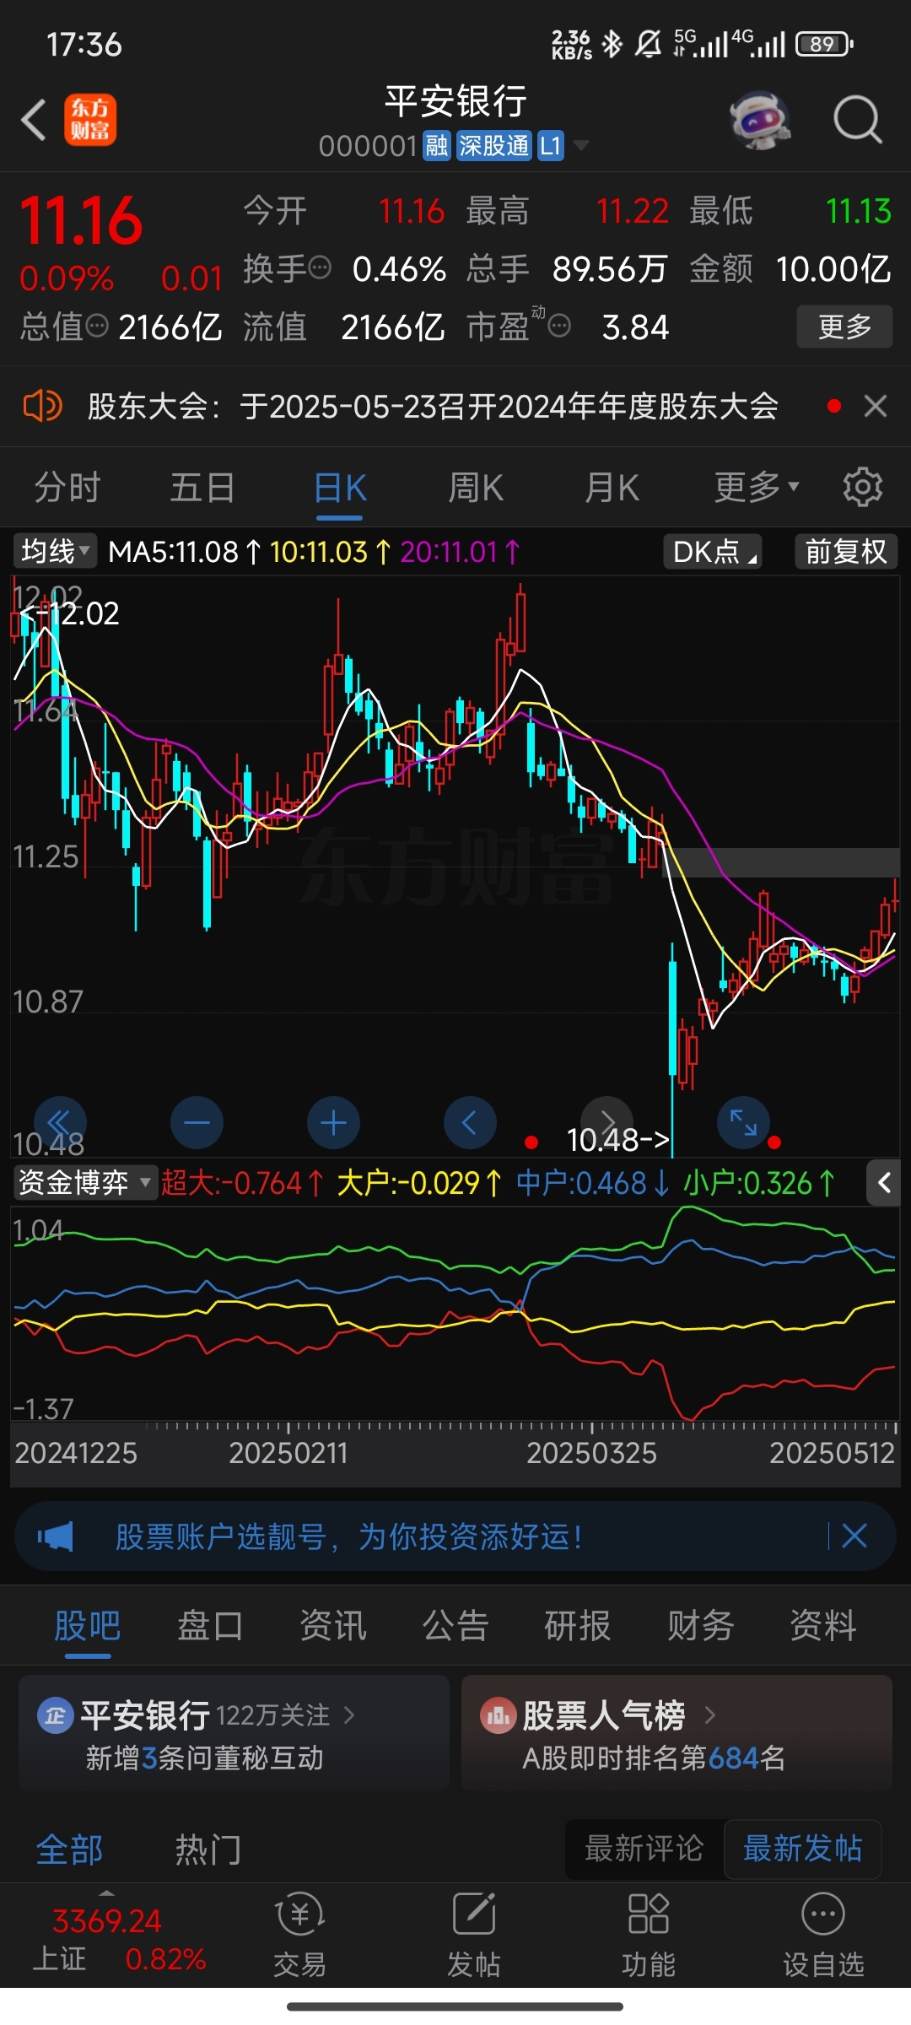This screenshot has height=2025, width=911.
Task: Change the 前复权 adjustment mode
Action: point(846,552)
